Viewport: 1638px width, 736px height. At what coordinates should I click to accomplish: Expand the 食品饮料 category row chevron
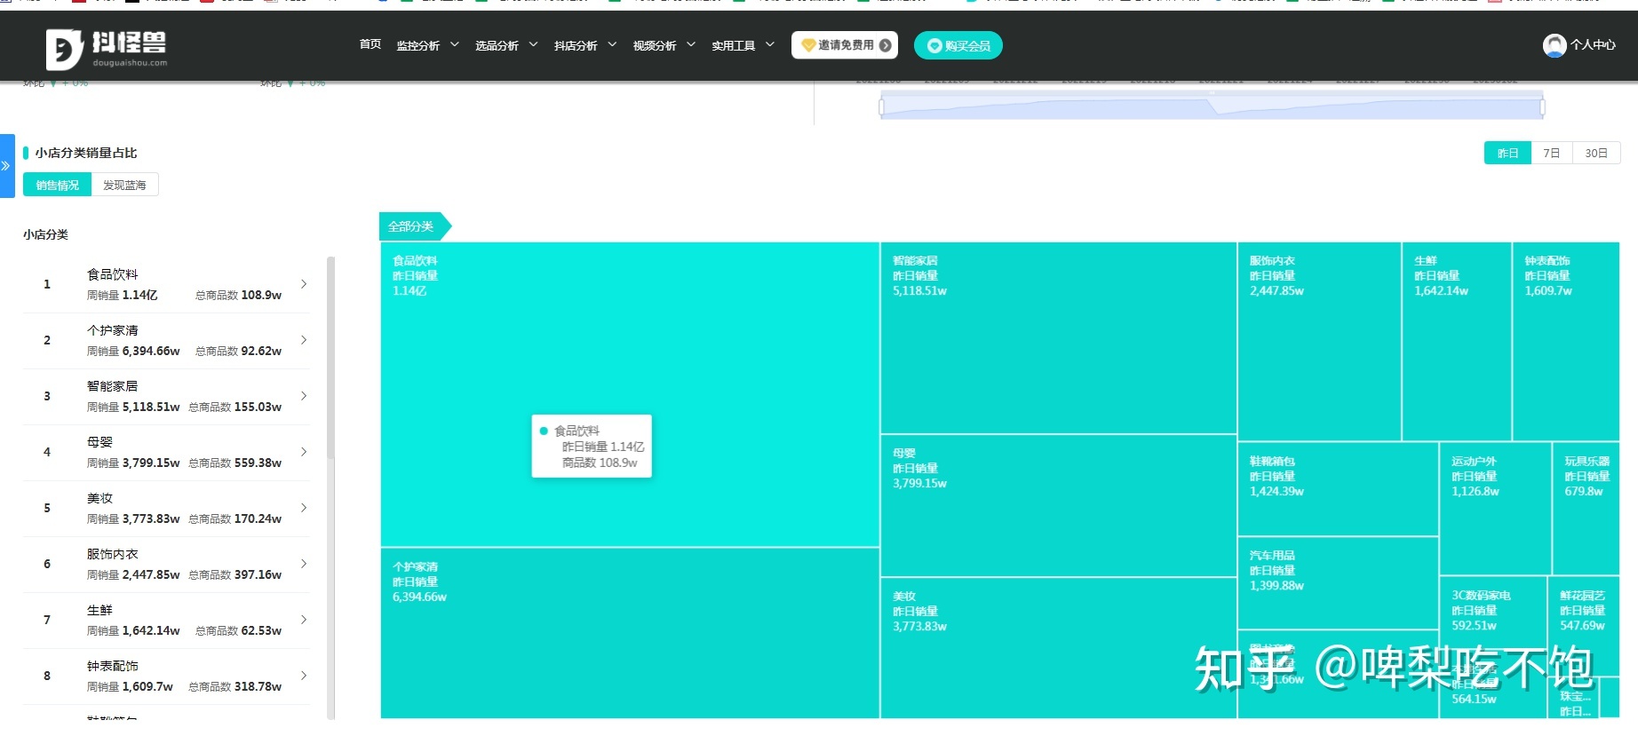(x=304, y=284)
